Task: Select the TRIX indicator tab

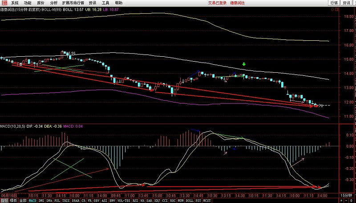Action: tap(66, 200)
